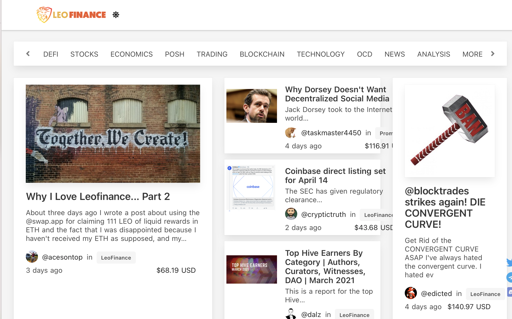The height and width of the screenshot is (319, 512).
Task: Visit @acesontop author profile link
Action: click(x=62, y=257)
